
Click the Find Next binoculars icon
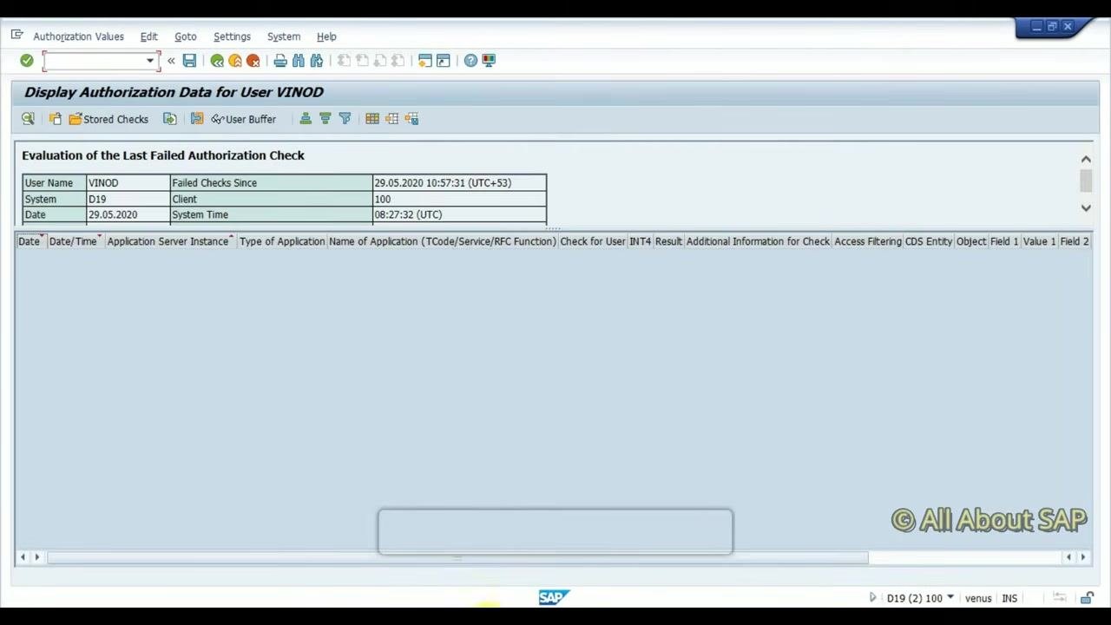click(x=317, y=61)
